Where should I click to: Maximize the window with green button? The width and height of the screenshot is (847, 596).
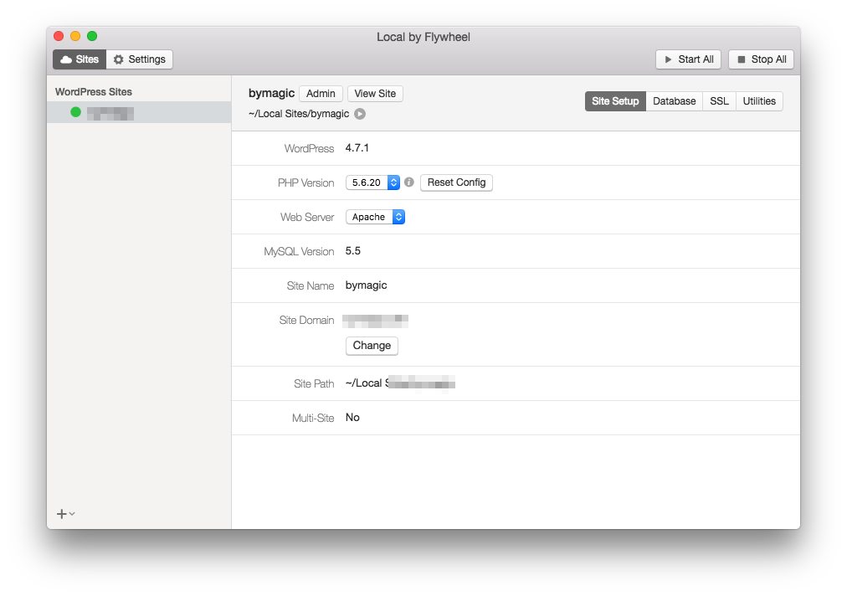tap(92, 36)
